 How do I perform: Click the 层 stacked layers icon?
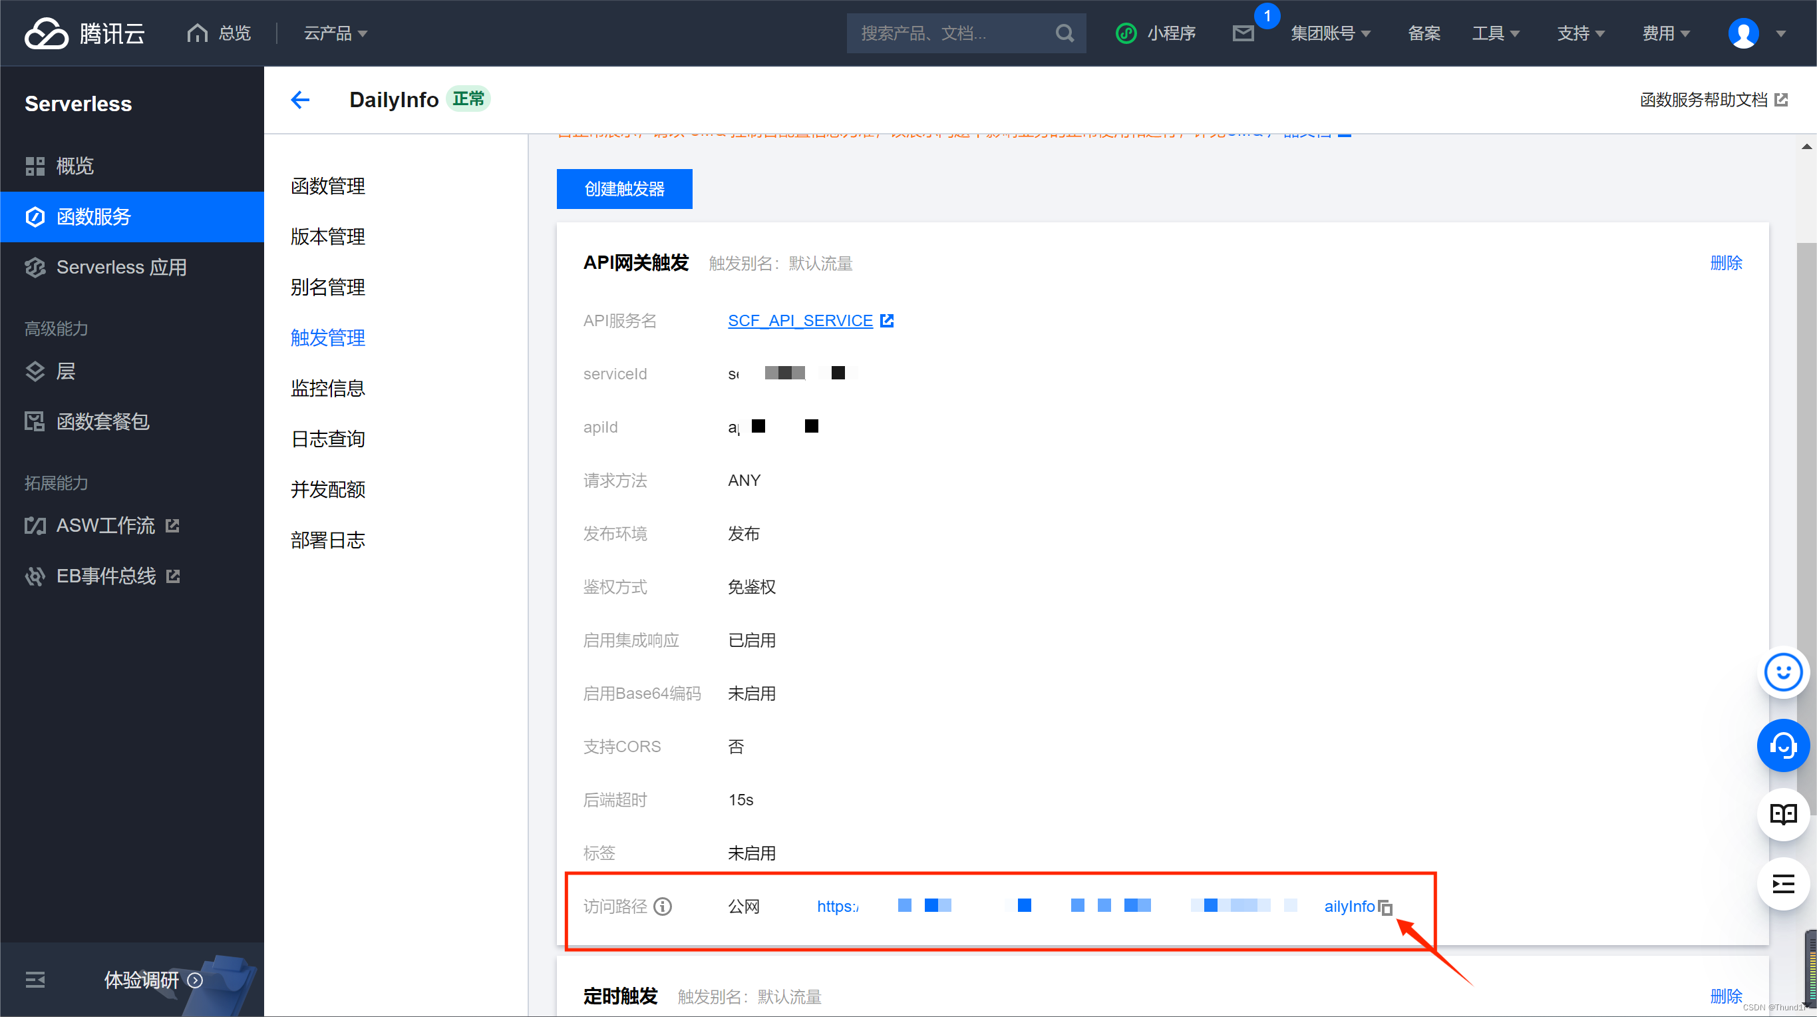click(35, 371)
